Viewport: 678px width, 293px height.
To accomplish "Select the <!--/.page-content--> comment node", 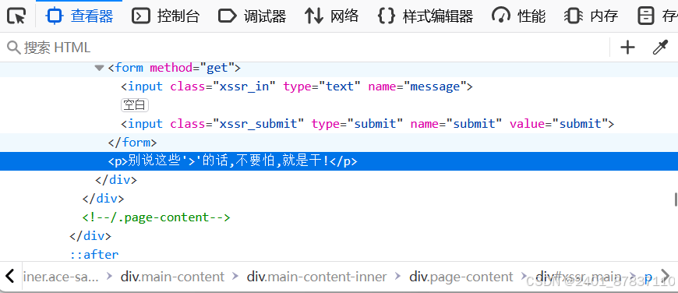I will 156,217.
